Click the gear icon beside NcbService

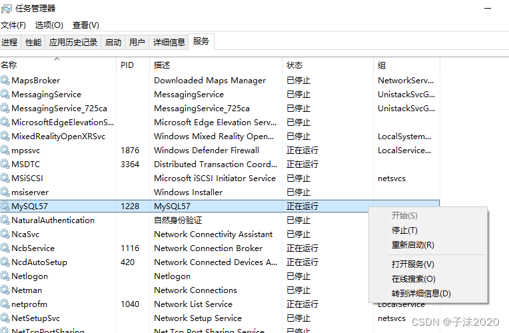click(5, 248)
